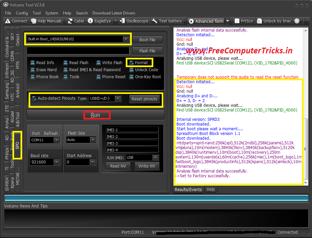Click the Port Refresh button
This screenshot has width=312, height=238.
click(x=45, y=134)
